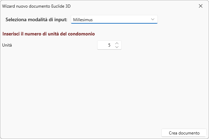Increase Unità with the up arrow
The width and height of the screenshot is (209, 139).
tap(117, 43)
